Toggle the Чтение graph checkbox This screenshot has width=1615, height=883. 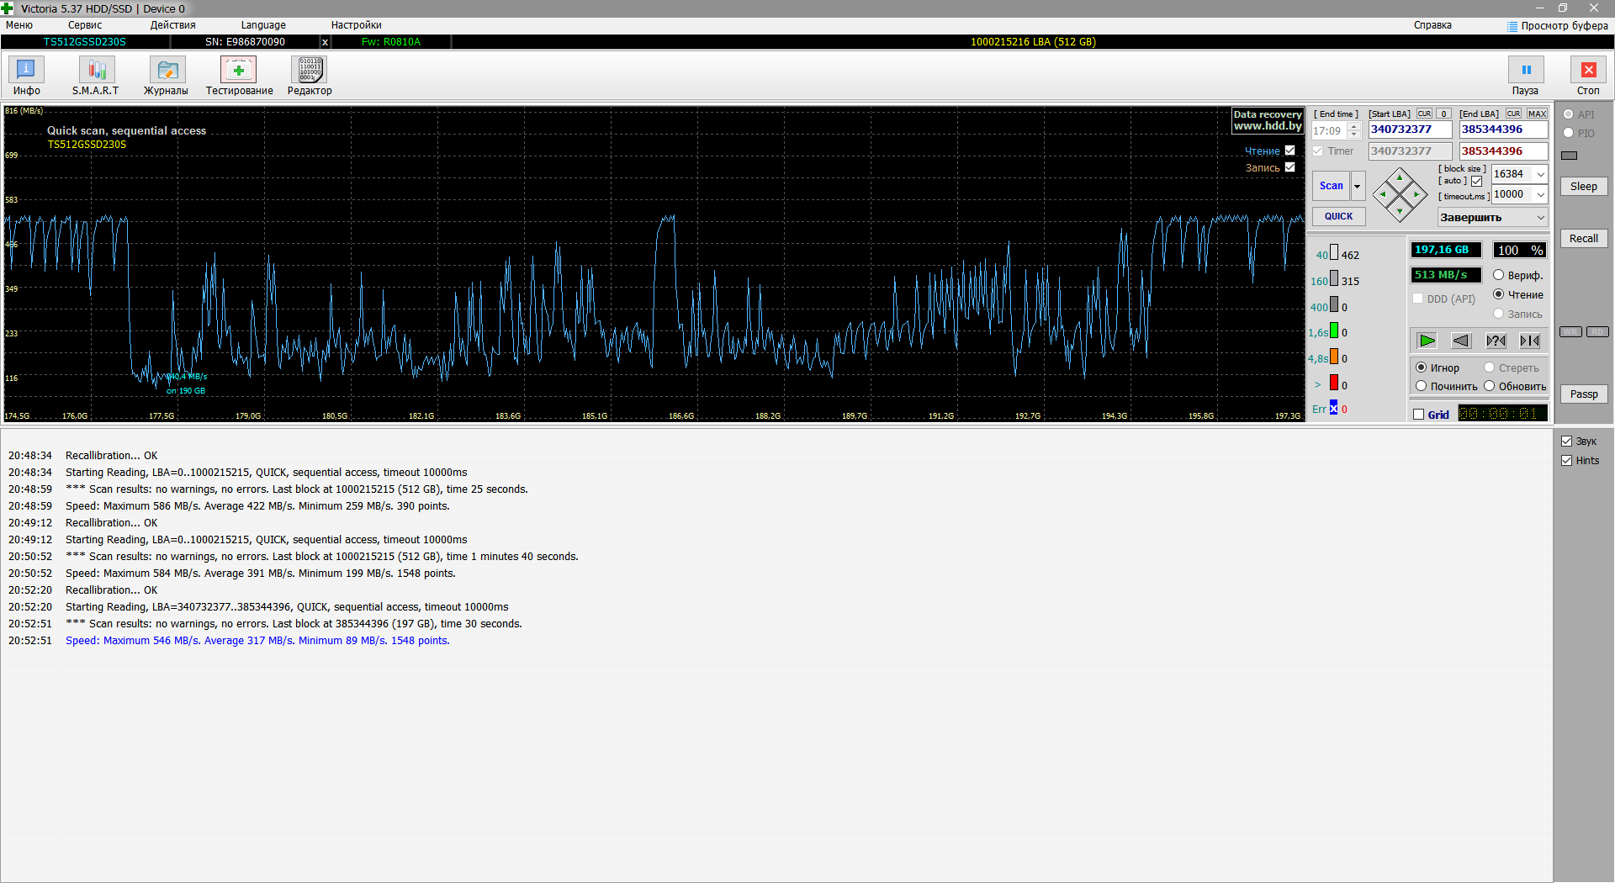pos(1289,151)
